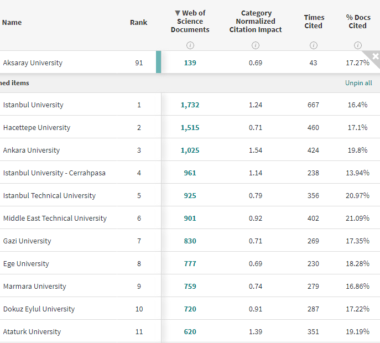Remove pinned Aksaray University row with X
The height and width of the screenshot is (343, 380).
coord(375,56)
